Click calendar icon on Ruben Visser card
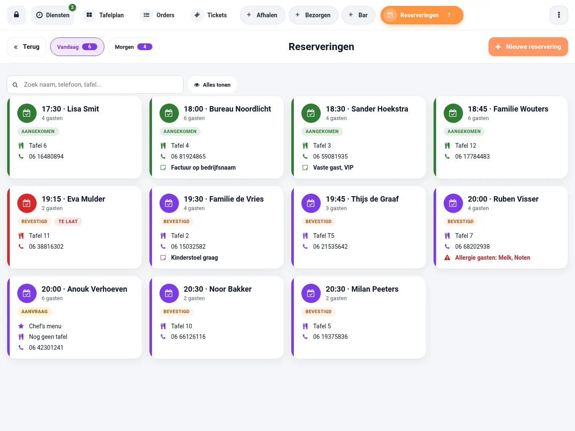This screenshot has height=431, width=575. 453,203
